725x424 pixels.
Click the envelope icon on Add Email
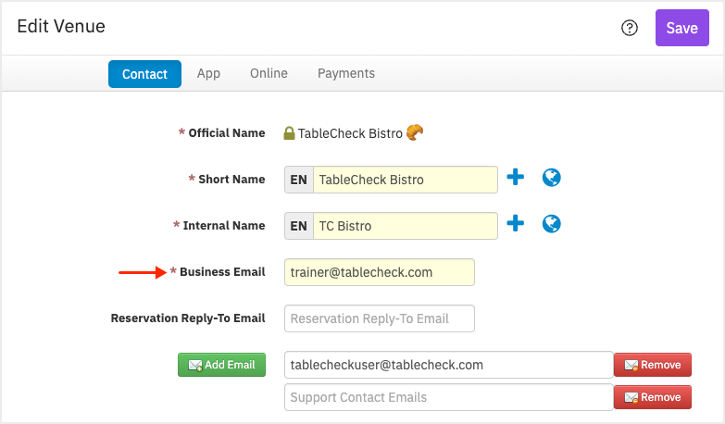(x=195, y=366)
